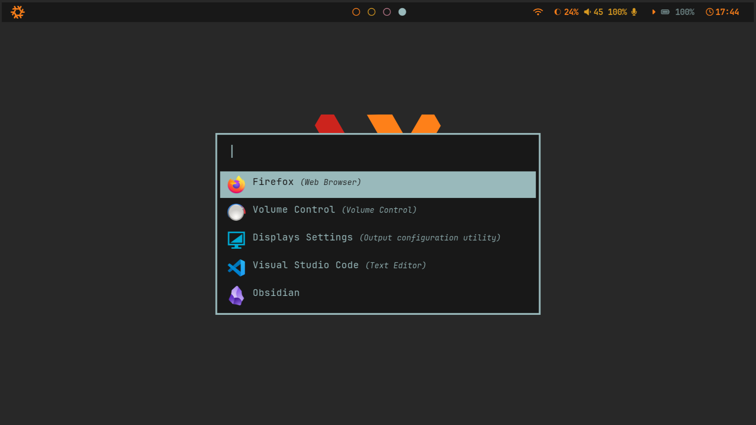The image size is (756, 425).
Task: Open the Displays Settings entry
Action: point(378,240)
